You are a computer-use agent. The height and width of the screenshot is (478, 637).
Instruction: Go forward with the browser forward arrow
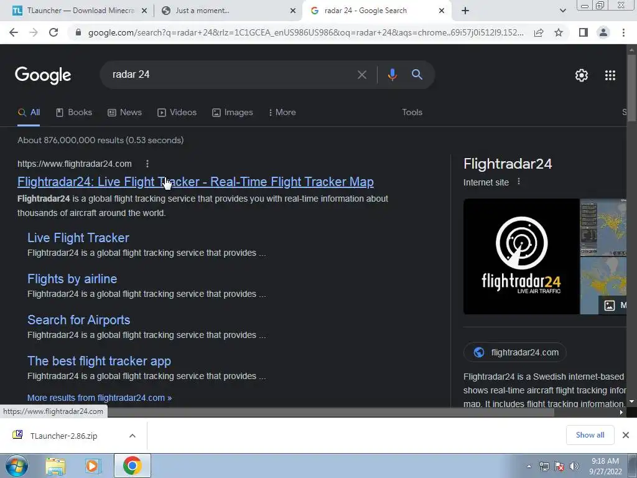click(x=34, y=32)
